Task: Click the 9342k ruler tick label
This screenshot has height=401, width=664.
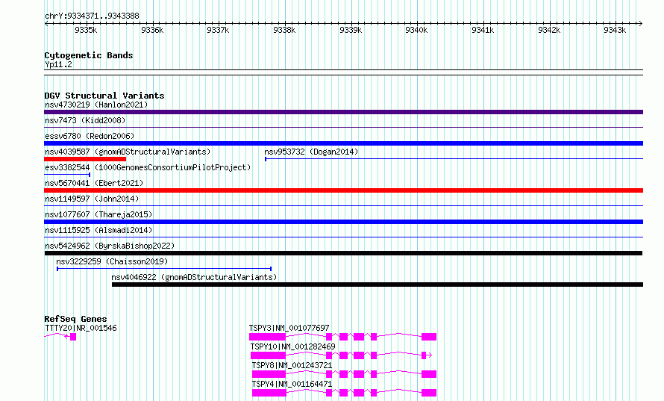Action: 549,30
